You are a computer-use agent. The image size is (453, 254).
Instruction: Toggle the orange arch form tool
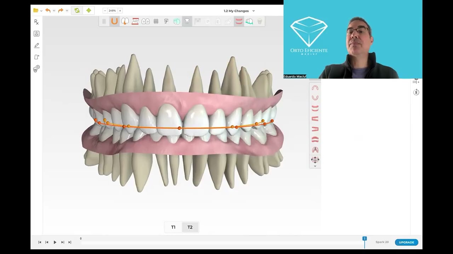(114, 22)
